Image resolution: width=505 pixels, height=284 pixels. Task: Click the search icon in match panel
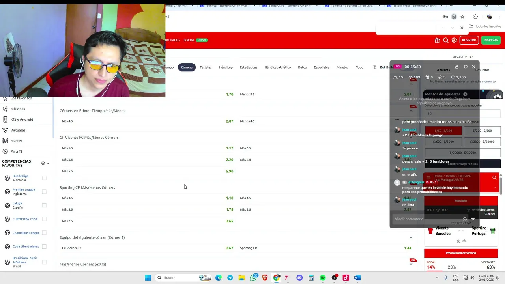click(494, 178)
